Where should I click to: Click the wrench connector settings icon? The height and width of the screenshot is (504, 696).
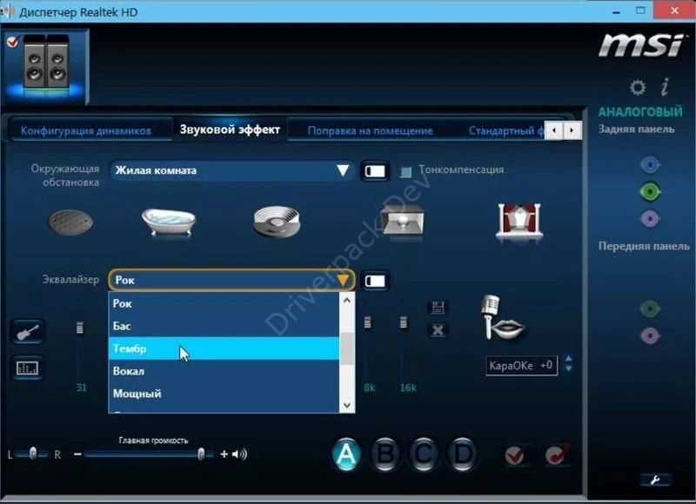655,480
